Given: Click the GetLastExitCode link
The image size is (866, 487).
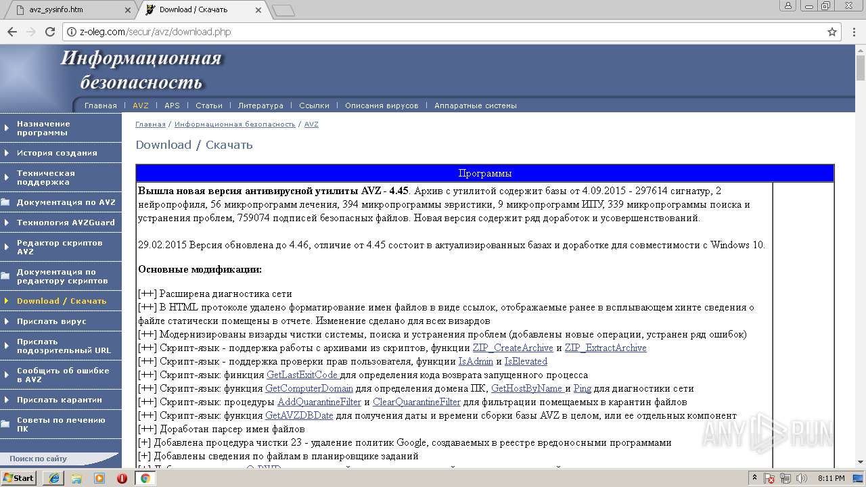Looking at the screenshot, I should coord(303,375).
